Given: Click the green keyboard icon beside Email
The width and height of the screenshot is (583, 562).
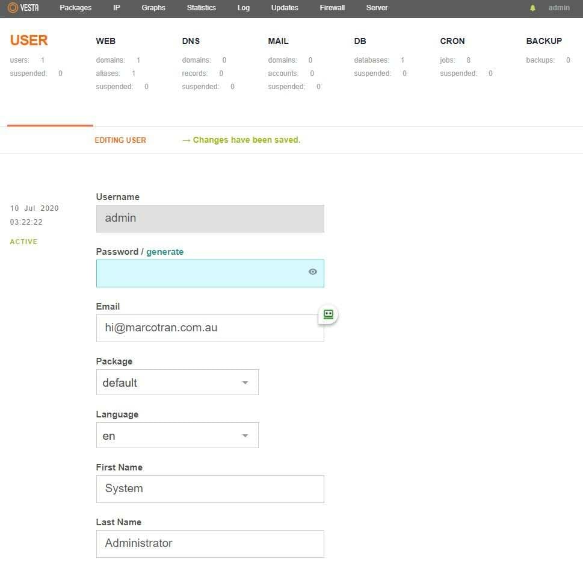Looking at the screenshot, I should (327, 314).
